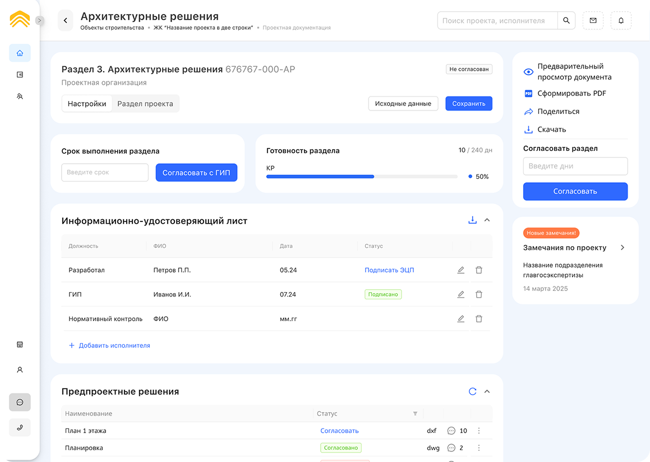Expand the sidebar with the arrow toggle
Image resolution: width=650 pixels, height=462 pixels.
[39, 20]
